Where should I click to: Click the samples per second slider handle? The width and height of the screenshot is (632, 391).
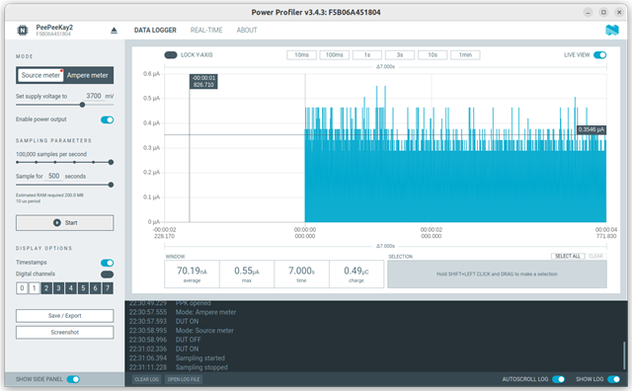pos(111,162)
